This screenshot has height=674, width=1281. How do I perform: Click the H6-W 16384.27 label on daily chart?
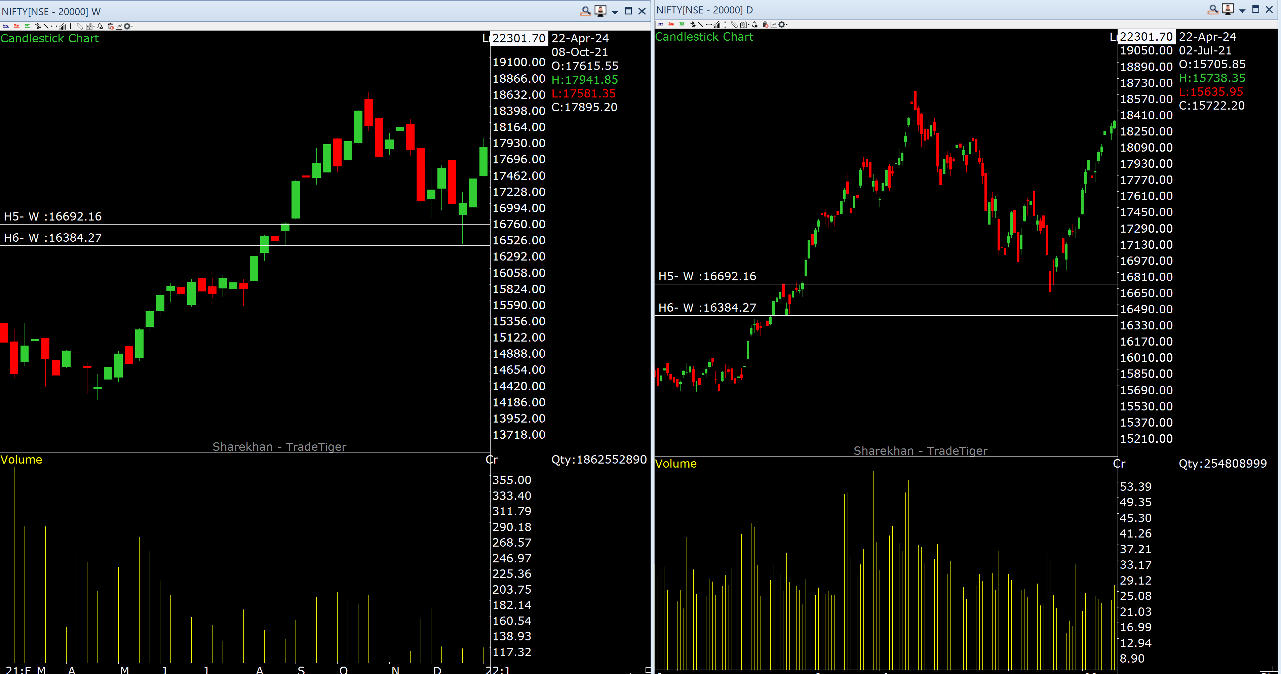tap(707, 308)
